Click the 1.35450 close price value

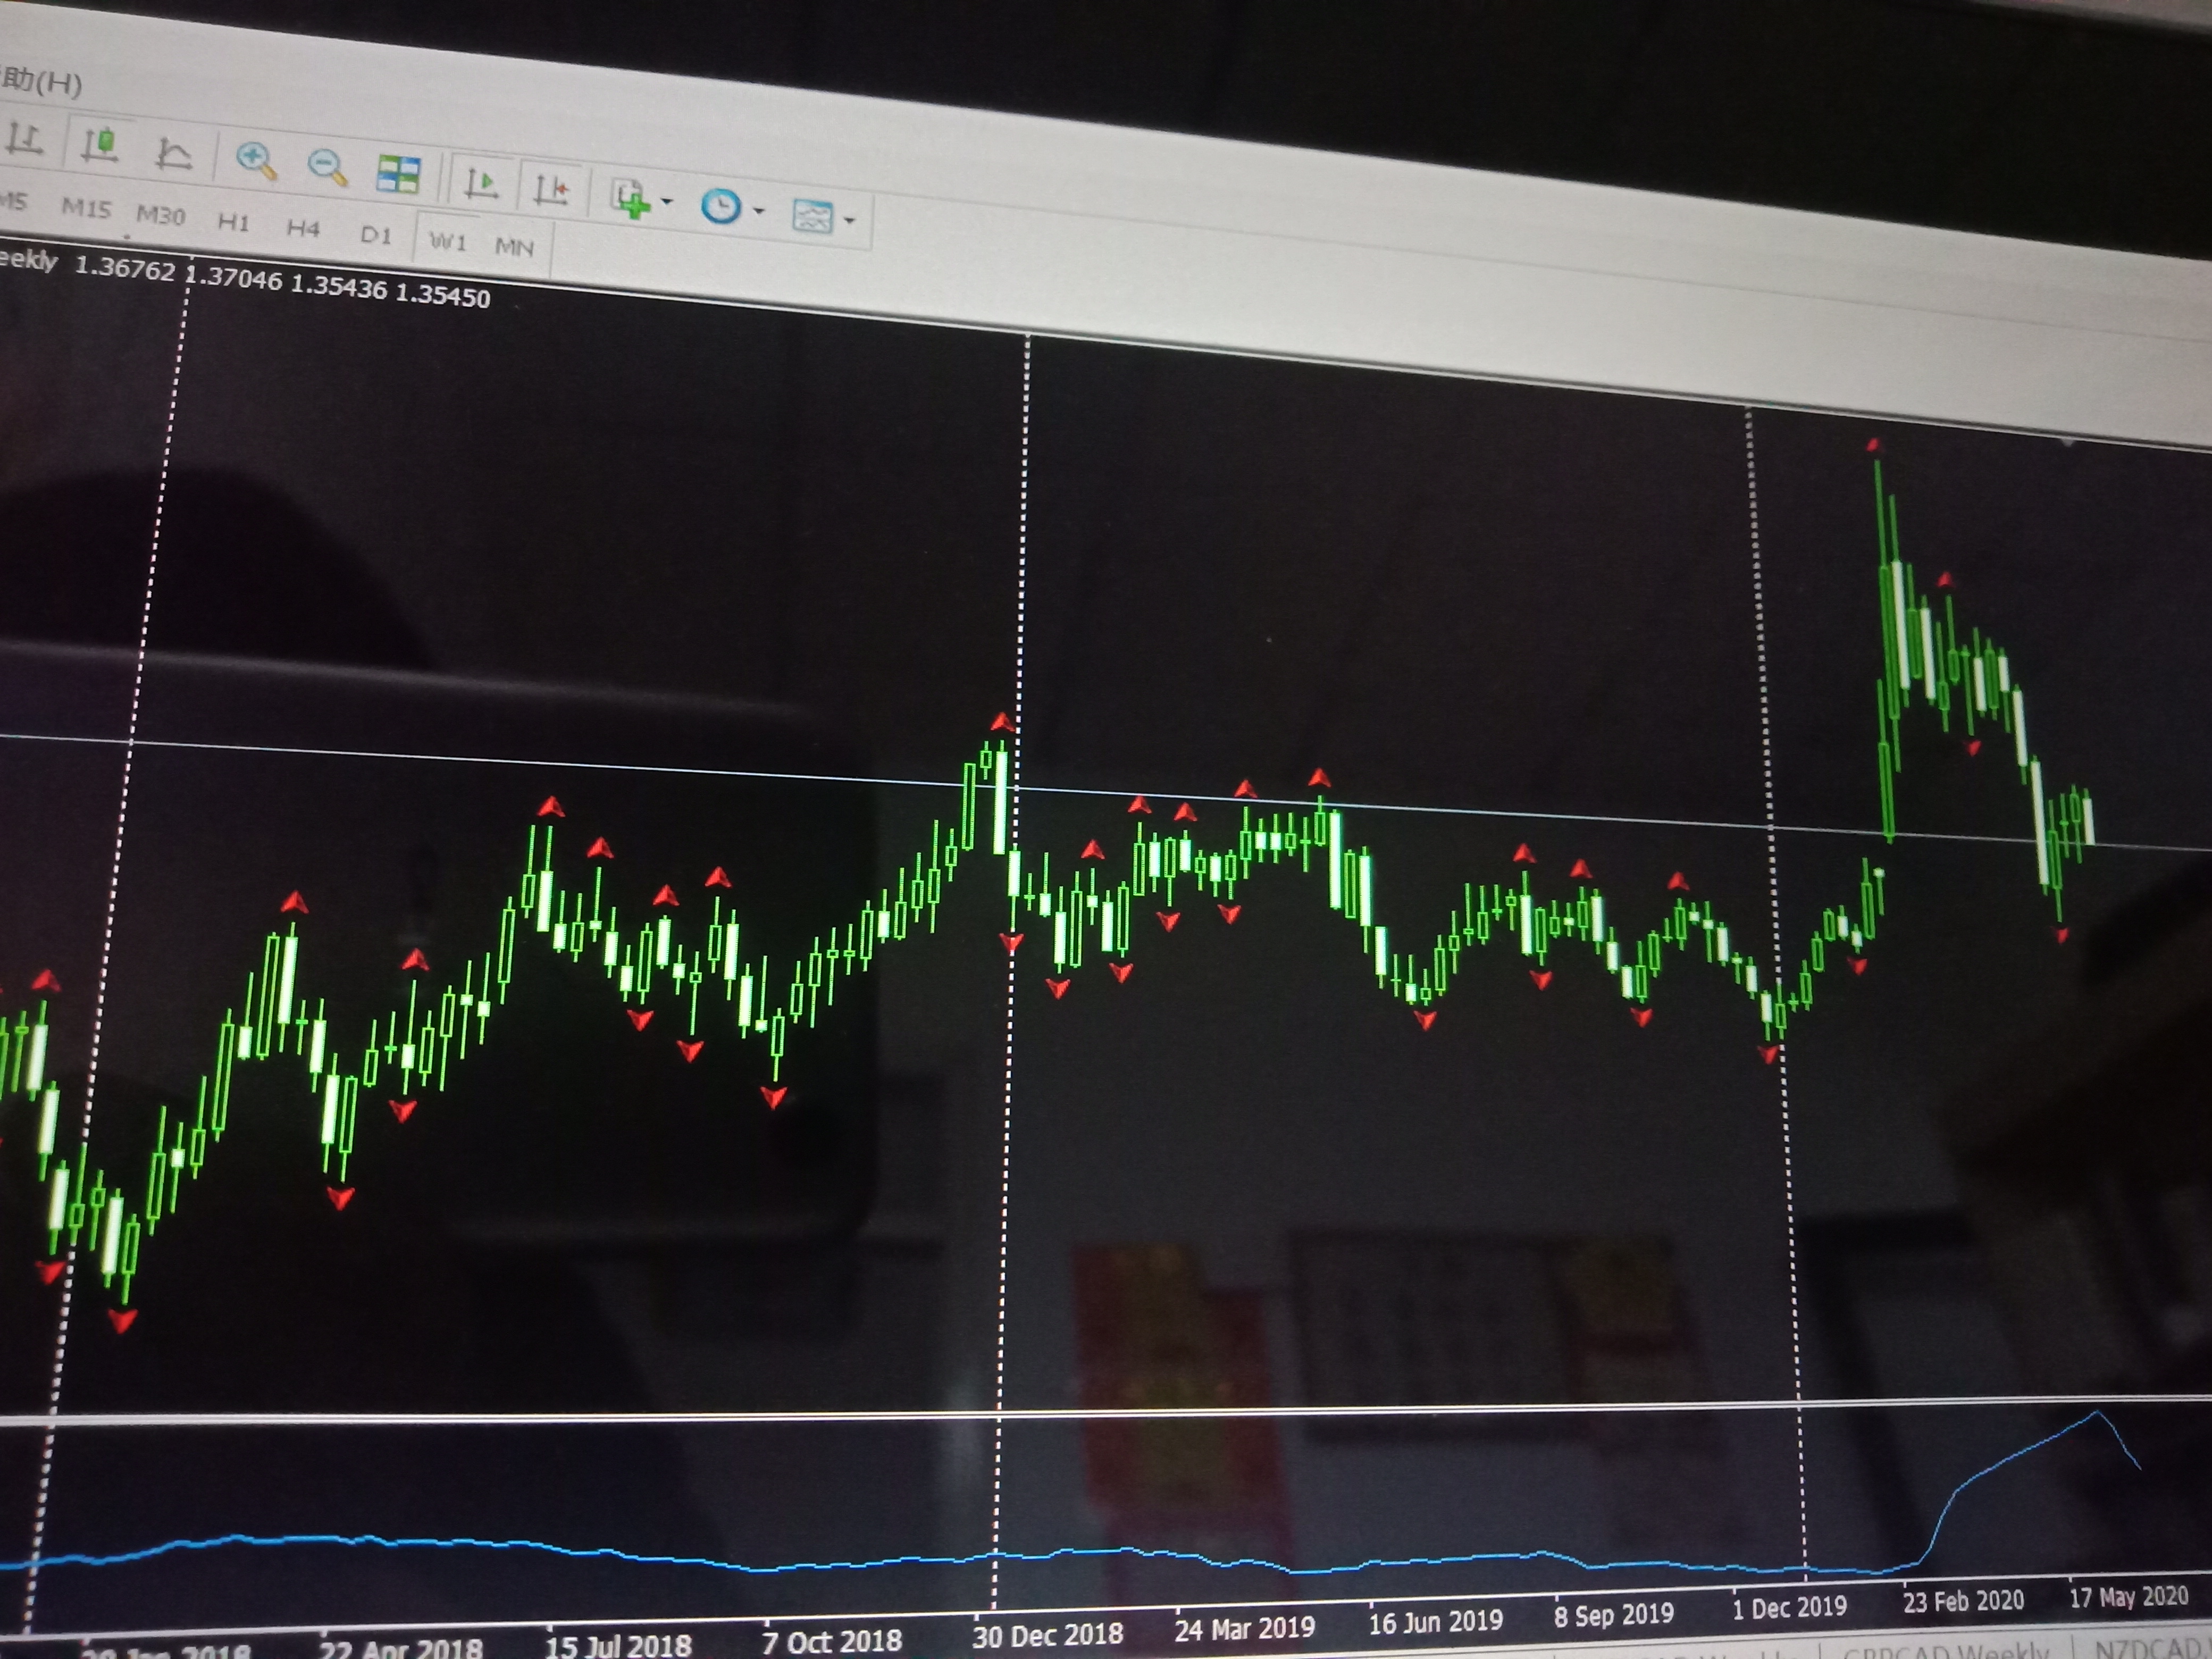click(x=442, y=296)
